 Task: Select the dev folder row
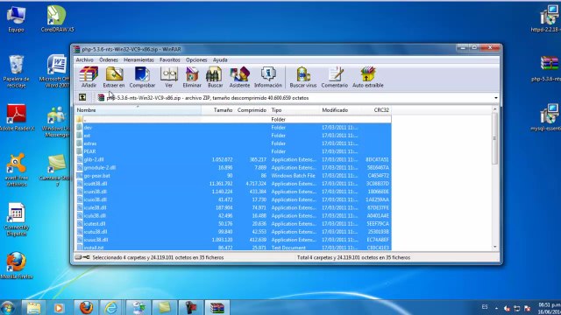(233, 128)
